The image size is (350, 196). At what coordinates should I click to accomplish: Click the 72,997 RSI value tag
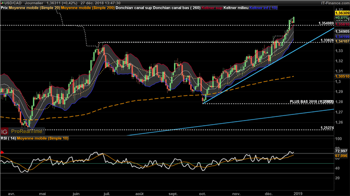pos(341,151)
